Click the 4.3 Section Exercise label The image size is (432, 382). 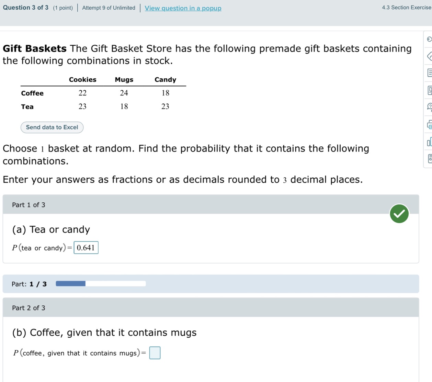pos(406,7)
